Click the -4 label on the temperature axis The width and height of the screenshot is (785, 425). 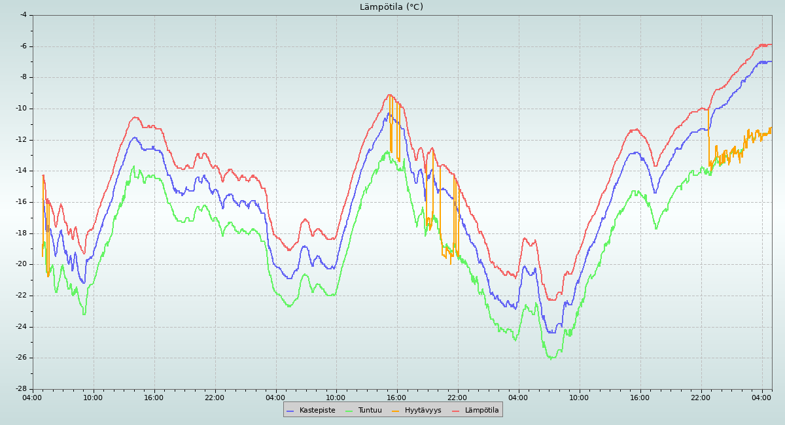click(23, 14)
